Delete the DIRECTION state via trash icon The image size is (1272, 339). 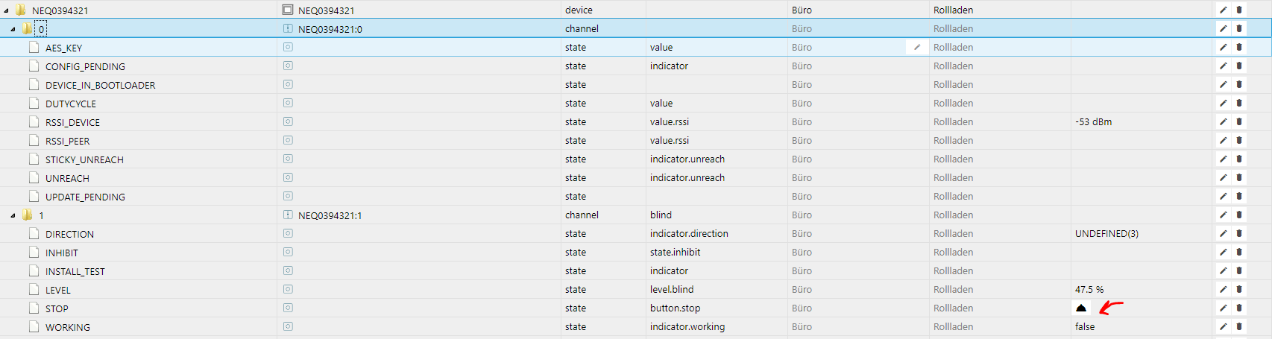1239,234
